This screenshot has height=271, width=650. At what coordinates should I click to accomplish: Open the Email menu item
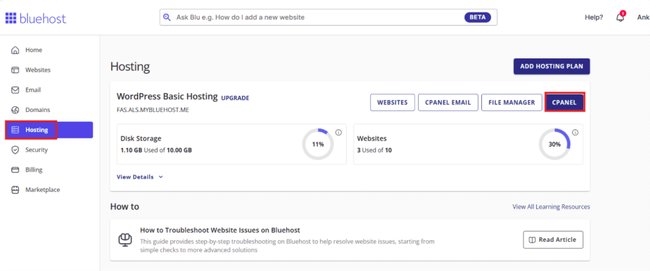coord(49,90)
